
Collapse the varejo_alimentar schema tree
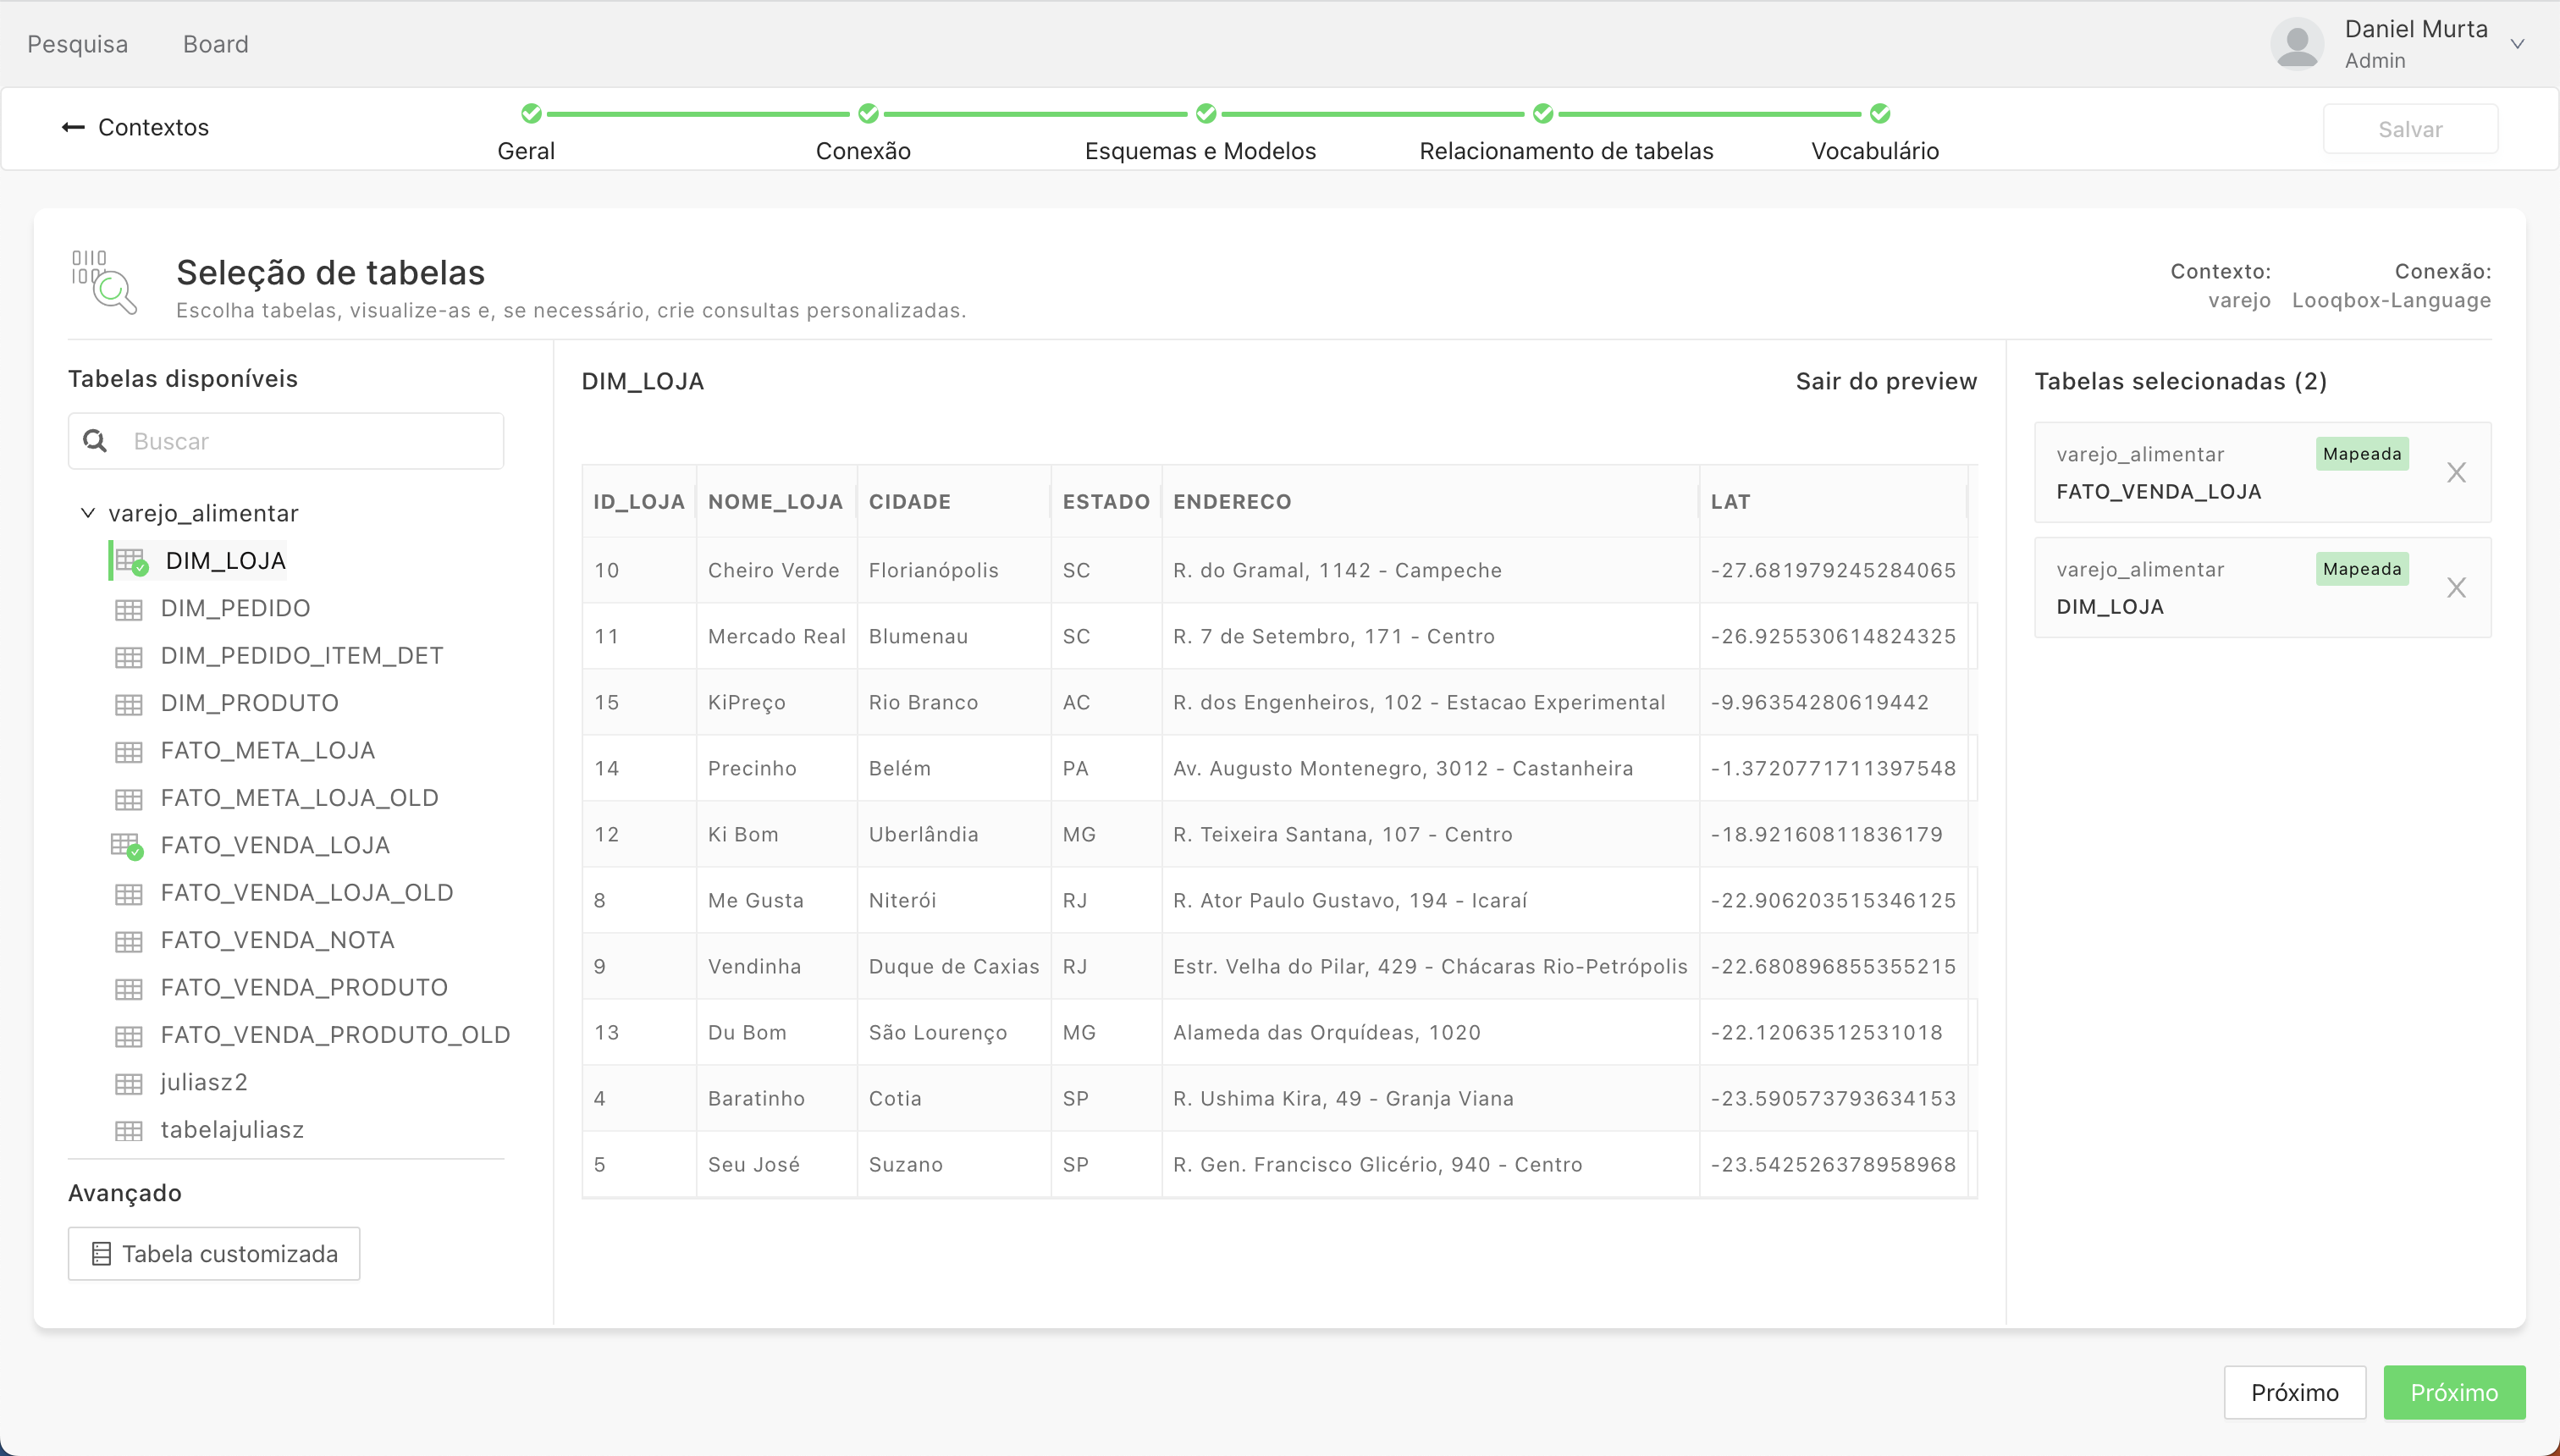(88, 513)
